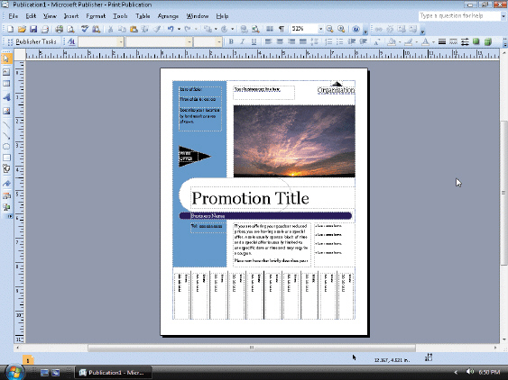The height and width of the screenshot is (380, 508).
Task: Click the Font Color A icon
Action: (426, 41)
